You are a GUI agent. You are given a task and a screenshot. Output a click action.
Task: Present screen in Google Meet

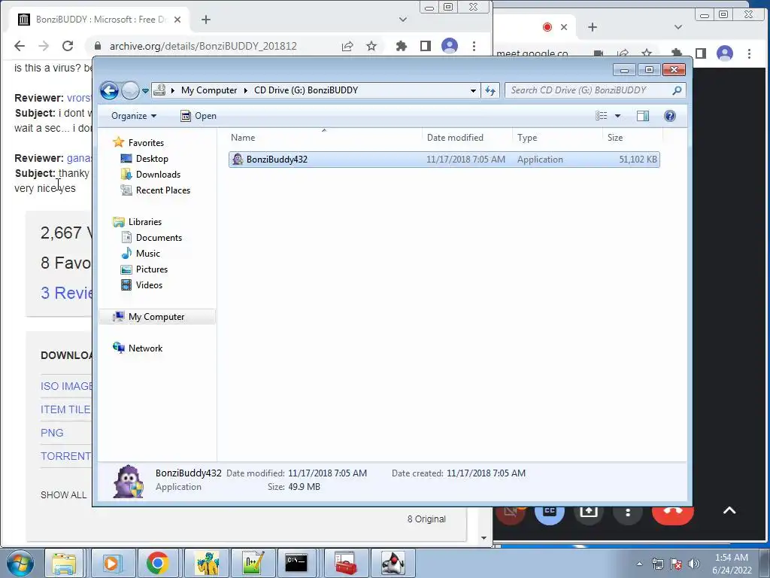(588, 512)
